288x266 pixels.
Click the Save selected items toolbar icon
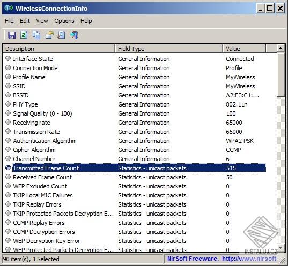coord(12,35)
